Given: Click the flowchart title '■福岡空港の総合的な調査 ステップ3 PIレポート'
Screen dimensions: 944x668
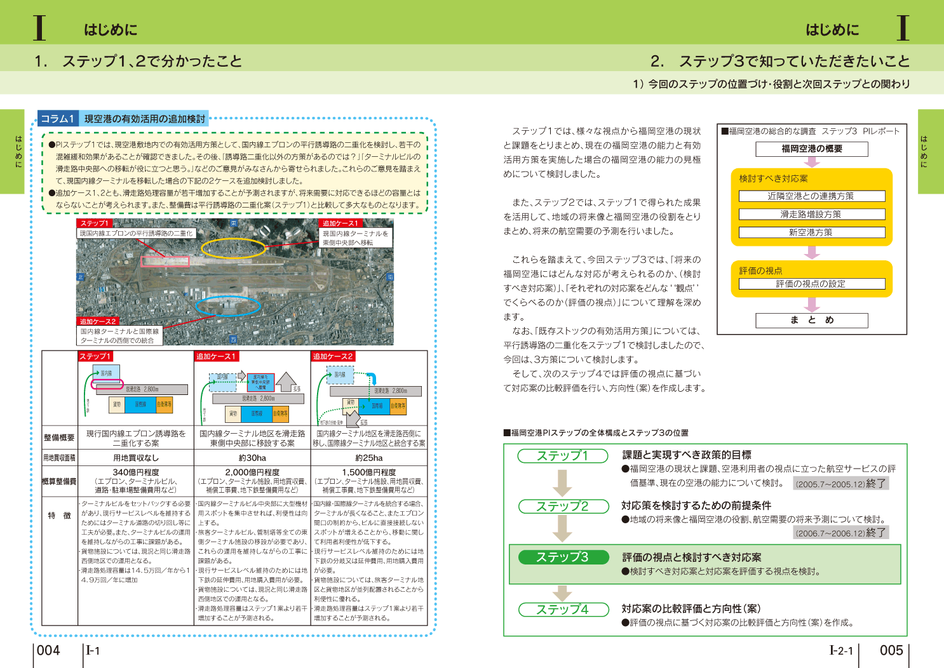Looking at the screenshot, I should click(x=811, y=131).
